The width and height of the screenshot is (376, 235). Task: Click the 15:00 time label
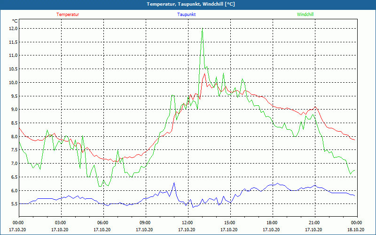pyautogui.click(x=230, y=223)
